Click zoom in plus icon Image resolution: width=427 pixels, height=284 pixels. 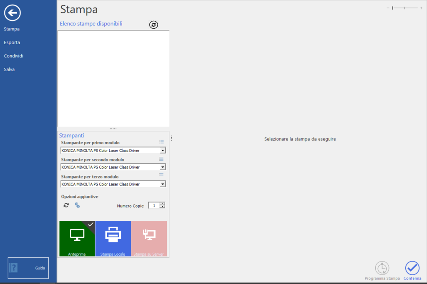click(x=421, y=8)
